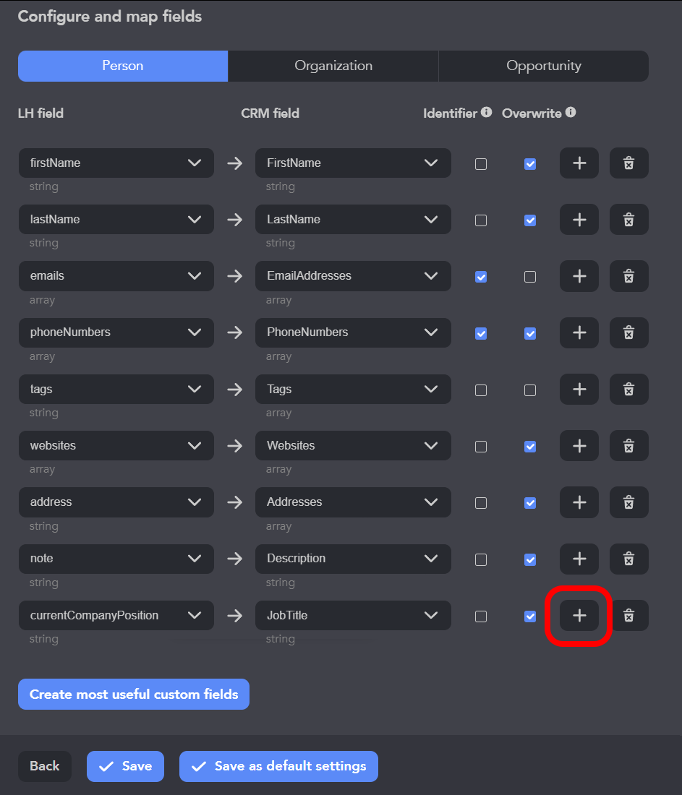Switch to the Organization tab

333,66
